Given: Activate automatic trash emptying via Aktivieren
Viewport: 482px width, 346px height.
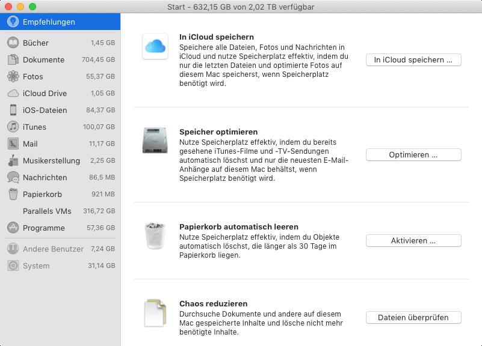Looking at the screenshot, I should tap(413, 240).
